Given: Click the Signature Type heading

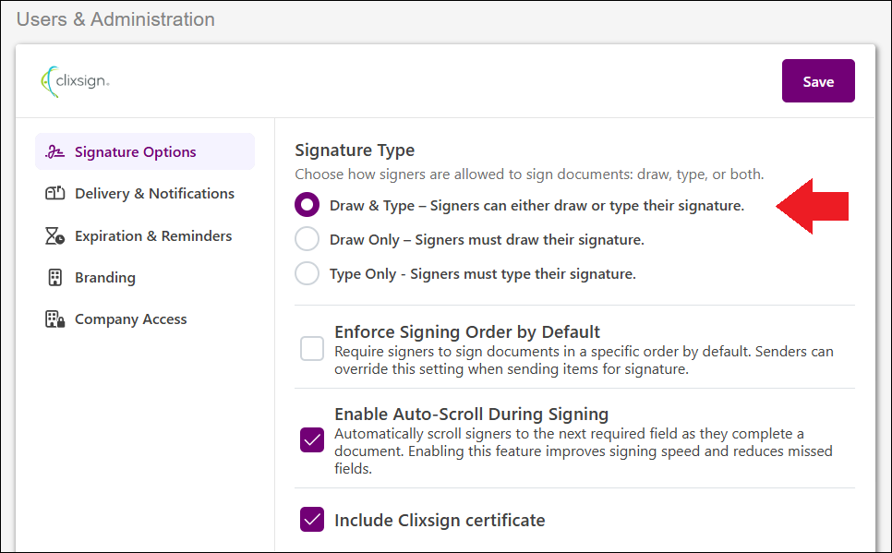Looking at the screenshot, I should pos(355,150).
